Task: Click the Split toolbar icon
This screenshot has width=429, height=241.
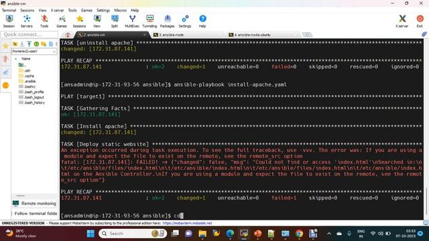Action: (x=115, y=21)
